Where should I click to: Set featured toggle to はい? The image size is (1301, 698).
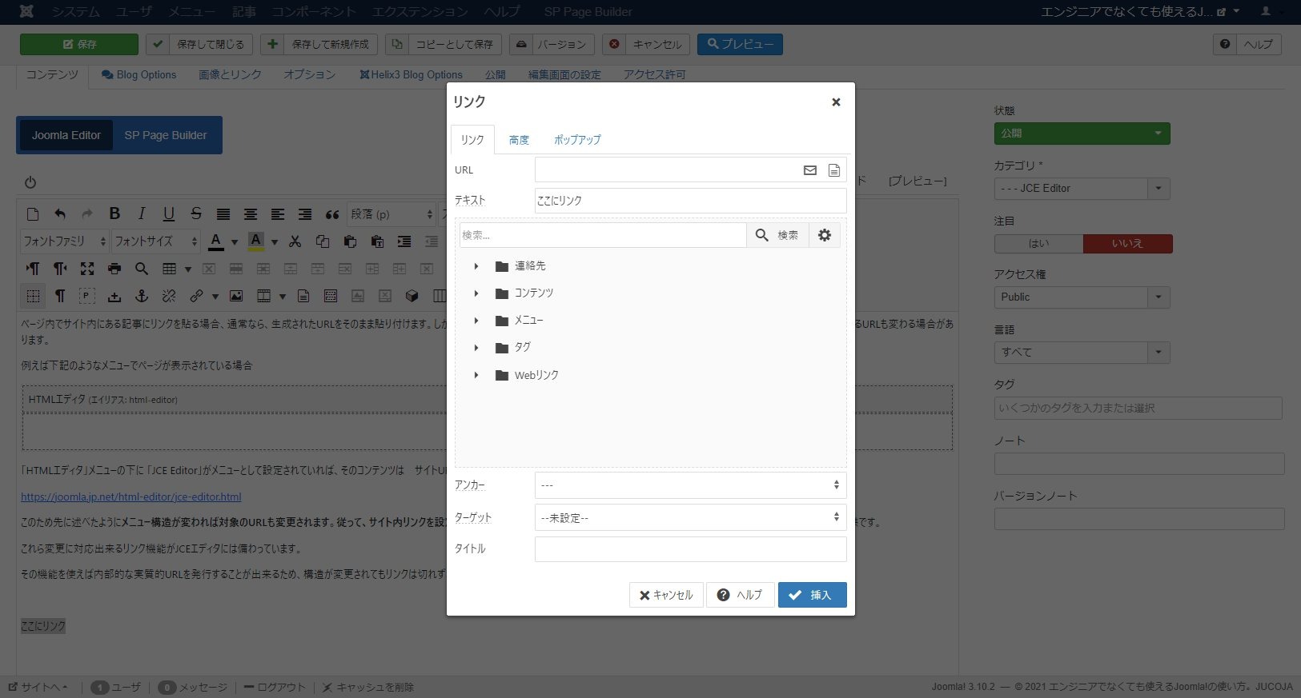(1038, 244)
